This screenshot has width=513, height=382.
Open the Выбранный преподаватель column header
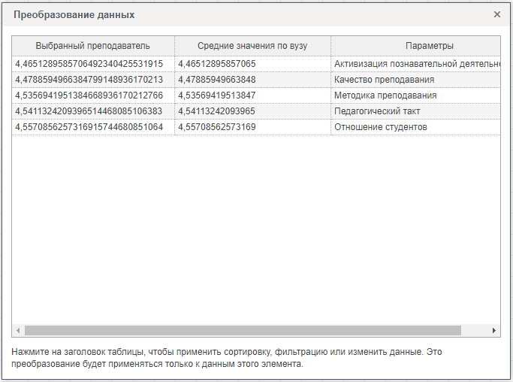tap(93, 46)
